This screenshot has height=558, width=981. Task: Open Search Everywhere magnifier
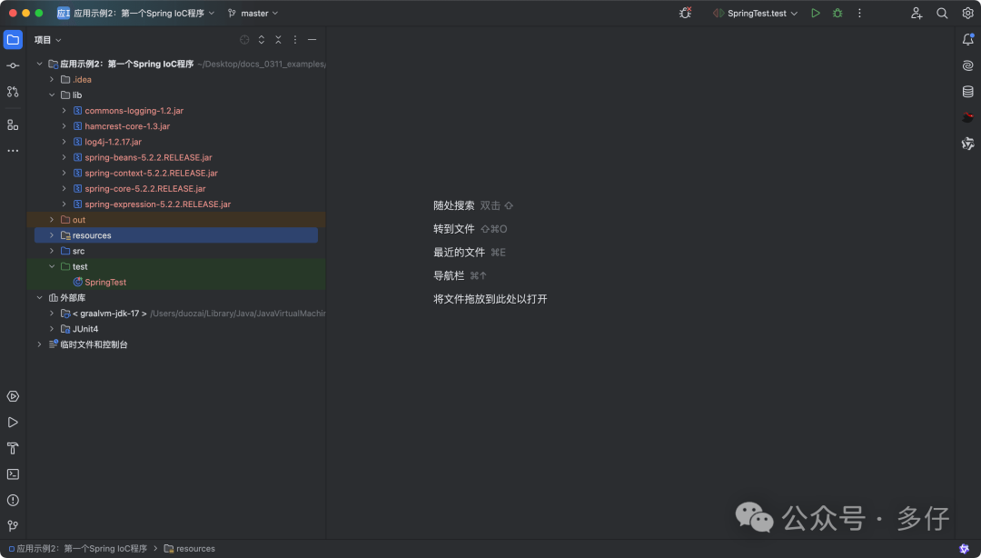(x=942, y=13)
